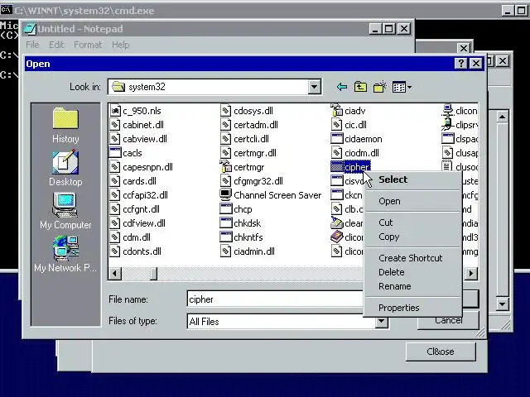Open Notepad Format menu
The image size is (530, 397).
click(x=88, y=45)
